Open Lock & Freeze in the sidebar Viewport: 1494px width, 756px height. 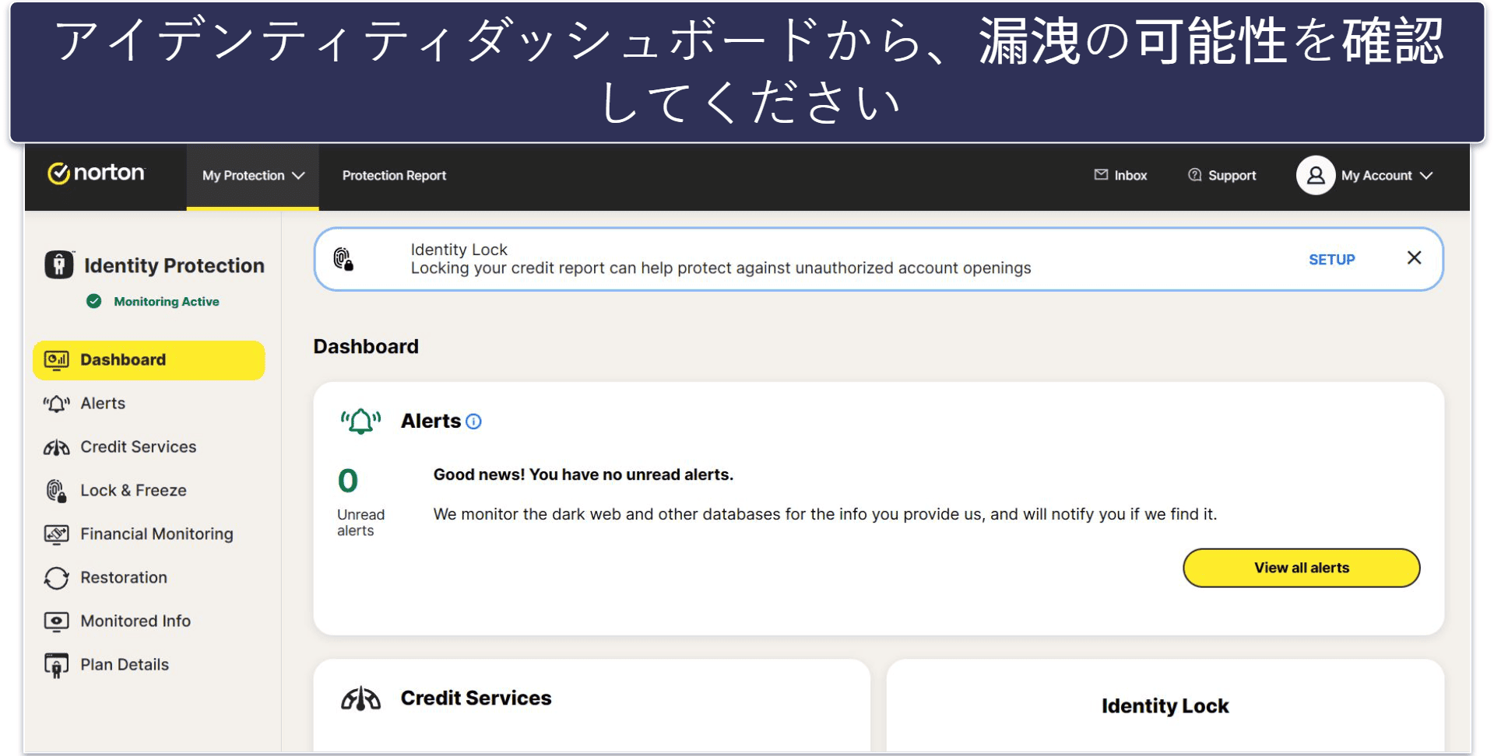pos(133,490)
